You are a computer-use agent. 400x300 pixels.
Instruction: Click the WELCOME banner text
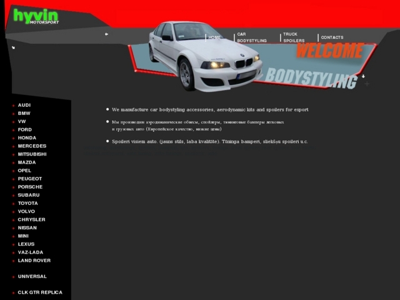coord(330,51)
